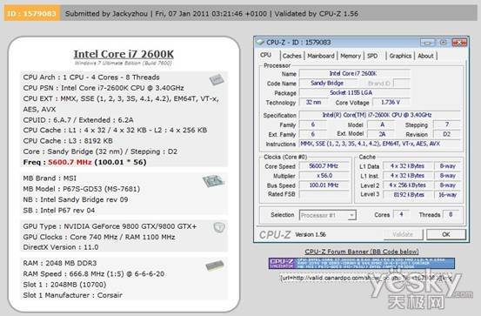This screenshot has width=481, height=316.
Task: Open the Memory tab
Action: coord(351,56)
